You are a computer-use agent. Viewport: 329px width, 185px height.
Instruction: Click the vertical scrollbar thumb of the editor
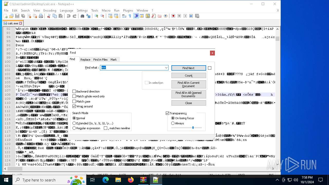[277, 39]
